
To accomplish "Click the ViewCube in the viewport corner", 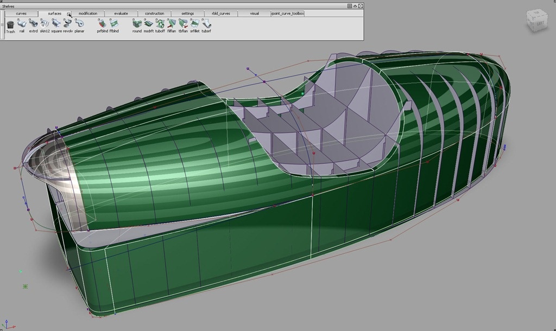I will click(x=537, y=21).
